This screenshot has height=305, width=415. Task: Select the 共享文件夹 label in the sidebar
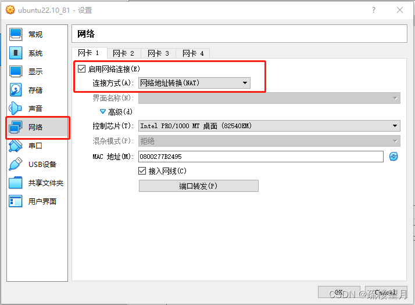(x=46, y=183)
